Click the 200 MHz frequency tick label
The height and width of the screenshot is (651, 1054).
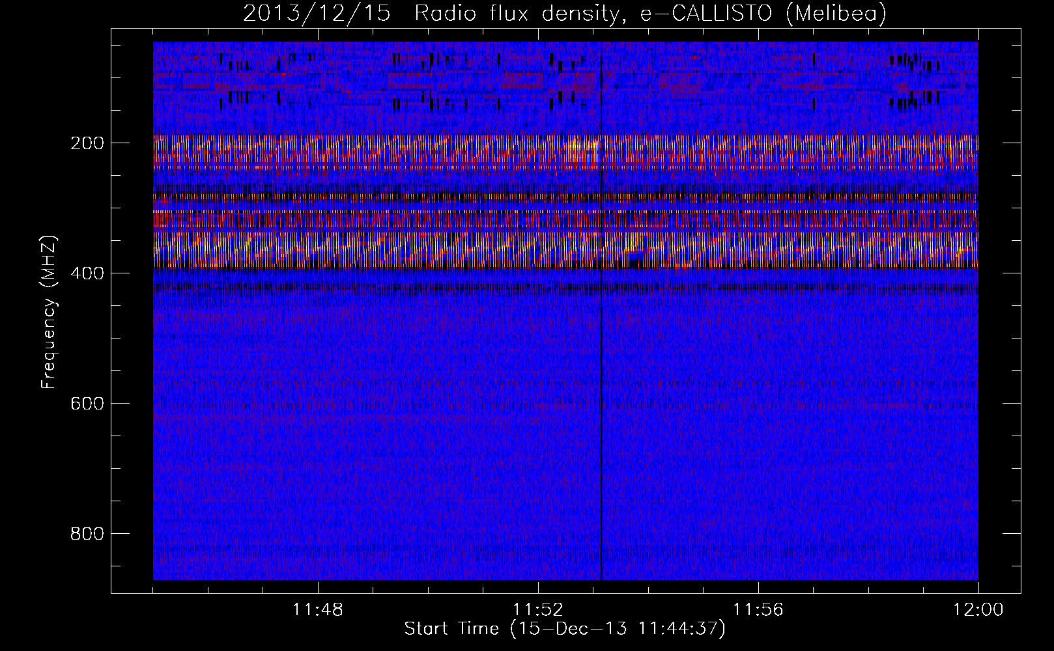pyautogui.click(x=87, y=143)
